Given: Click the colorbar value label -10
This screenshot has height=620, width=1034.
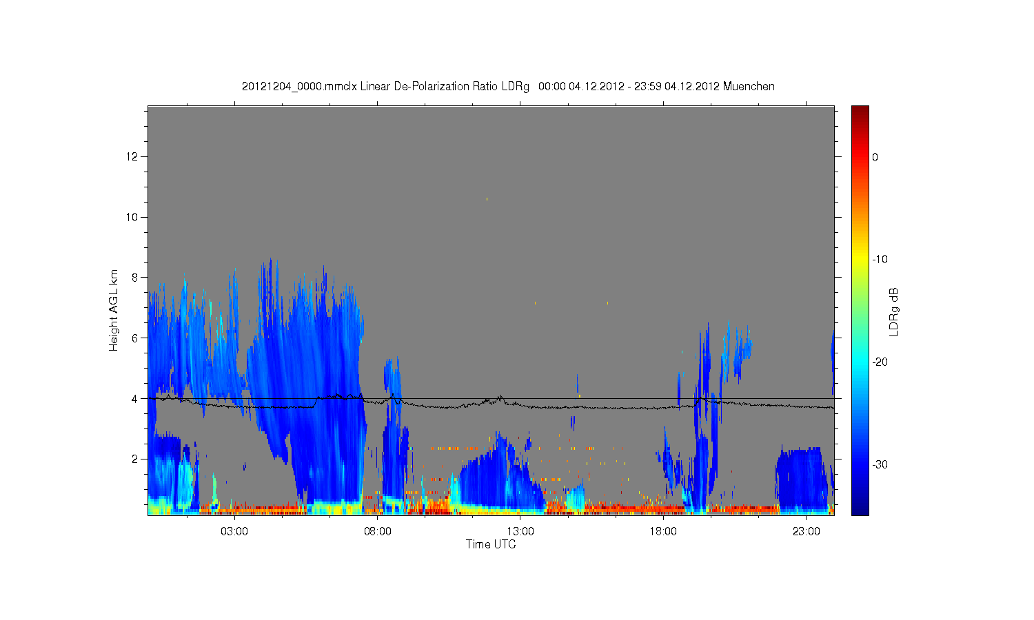Looking at the screenshot, I should [x=880, y=260].
